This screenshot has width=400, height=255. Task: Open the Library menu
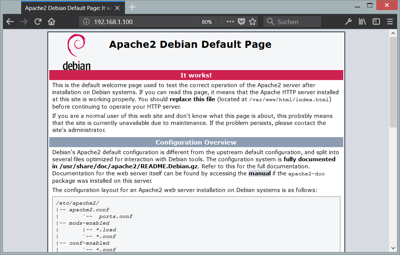[362, 22]
